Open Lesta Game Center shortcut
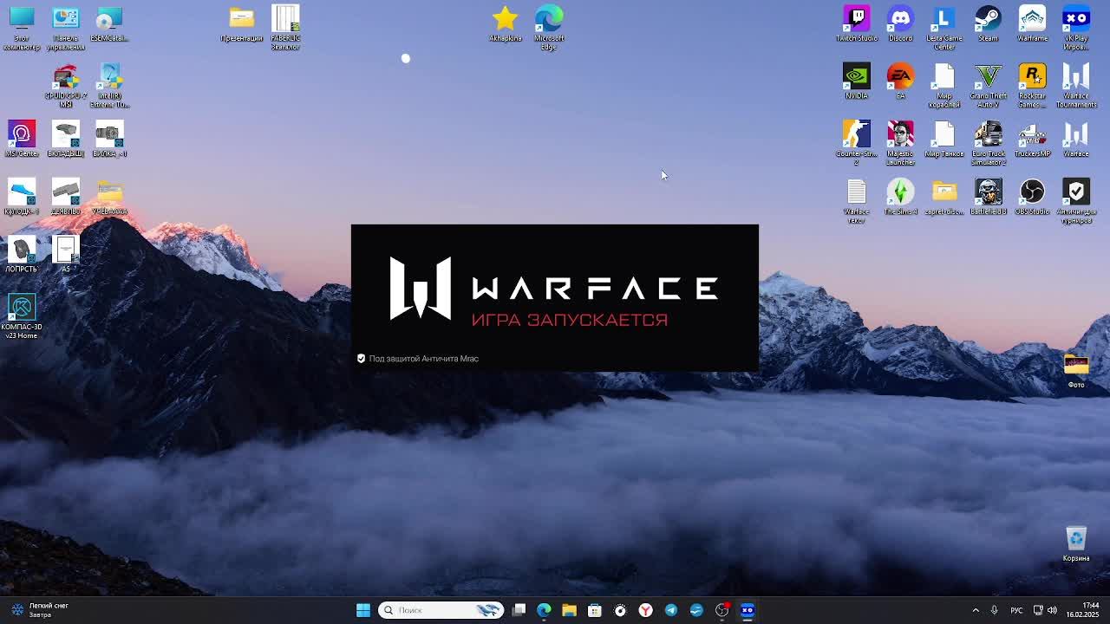This screenshot has height=624, width=1110. coord(943,28)
